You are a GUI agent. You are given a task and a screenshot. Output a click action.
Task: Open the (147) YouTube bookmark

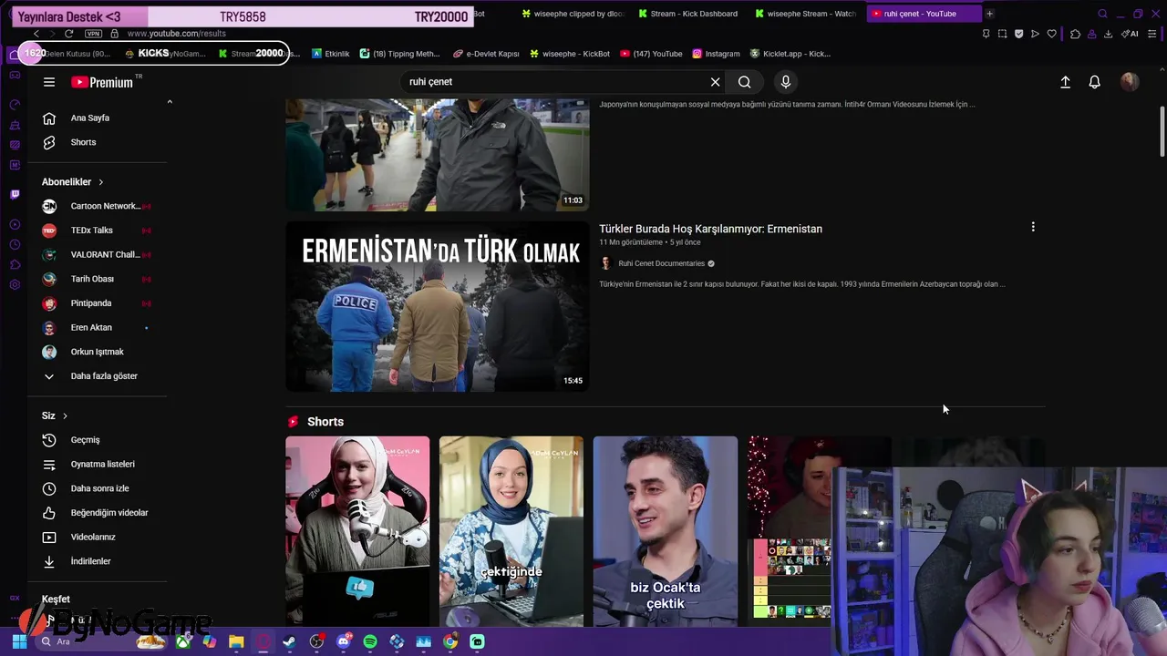[651, 54]
